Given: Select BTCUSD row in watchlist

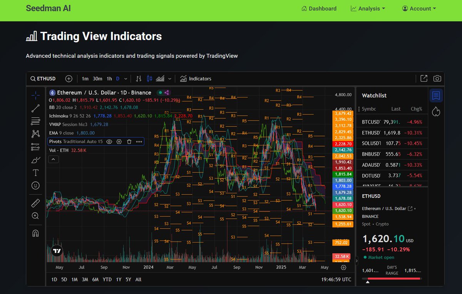Looking at the screenshot, I should [x=392, y=122].
